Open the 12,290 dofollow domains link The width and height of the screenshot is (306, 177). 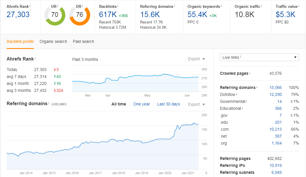click(276, 94)
